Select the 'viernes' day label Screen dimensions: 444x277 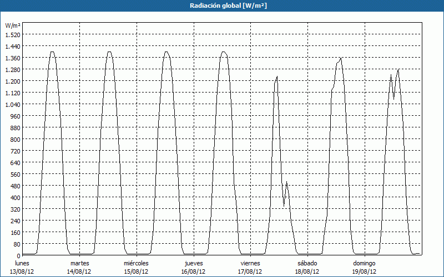click(x=250, y=263)
